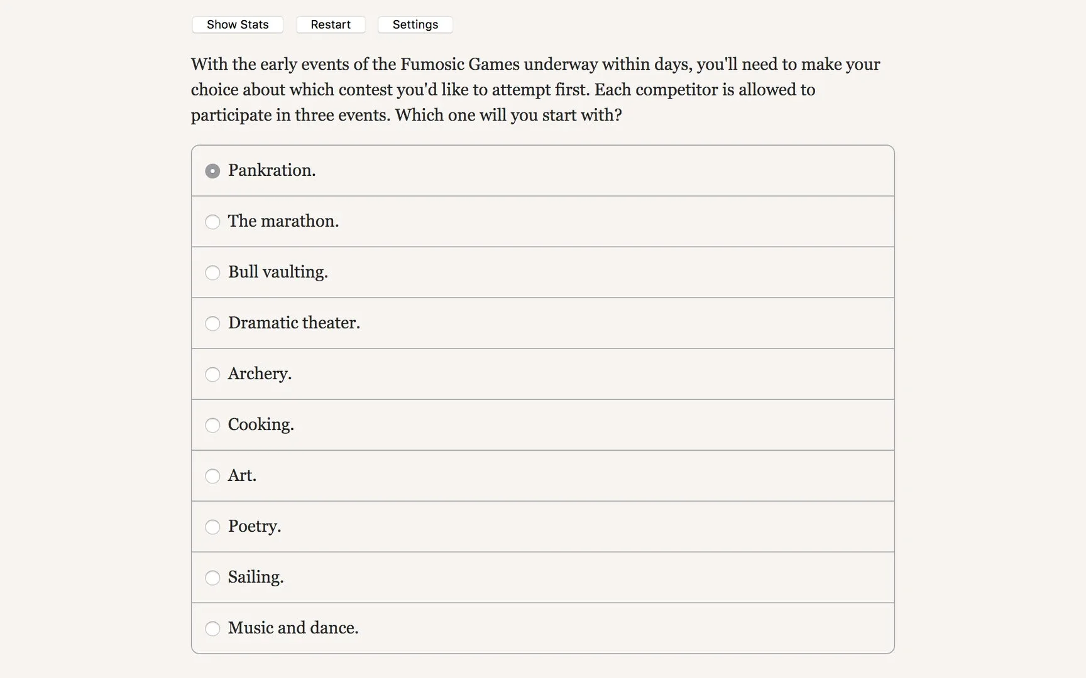
Task: Click The marathon label text
Action: 283,221
